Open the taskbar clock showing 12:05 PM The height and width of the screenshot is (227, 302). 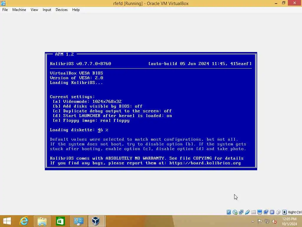coord(290,221)
